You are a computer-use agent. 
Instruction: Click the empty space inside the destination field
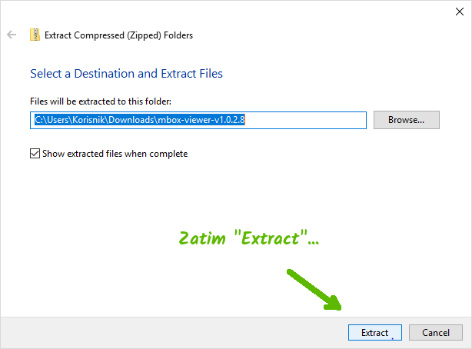point(307,120)
